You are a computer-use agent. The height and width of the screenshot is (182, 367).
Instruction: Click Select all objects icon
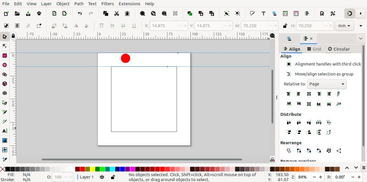point(6,26)
